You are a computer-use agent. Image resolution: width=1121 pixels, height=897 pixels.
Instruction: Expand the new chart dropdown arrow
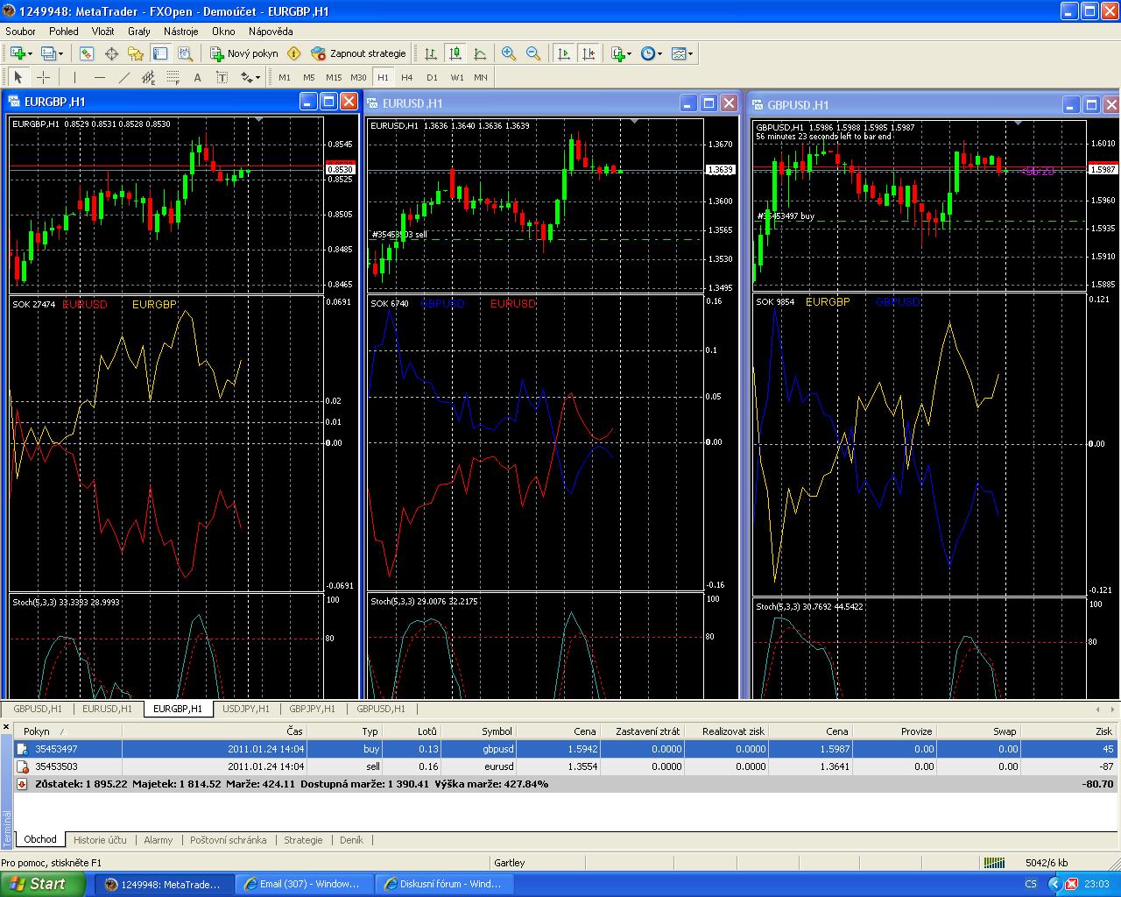[30, 54]
